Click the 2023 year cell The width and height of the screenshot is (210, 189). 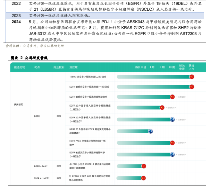[x=16, y=16]
